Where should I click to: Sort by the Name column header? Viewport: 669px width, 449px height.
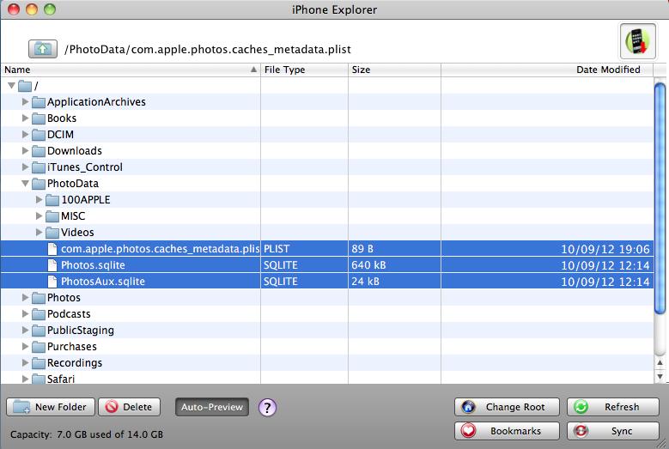point(129,70)
